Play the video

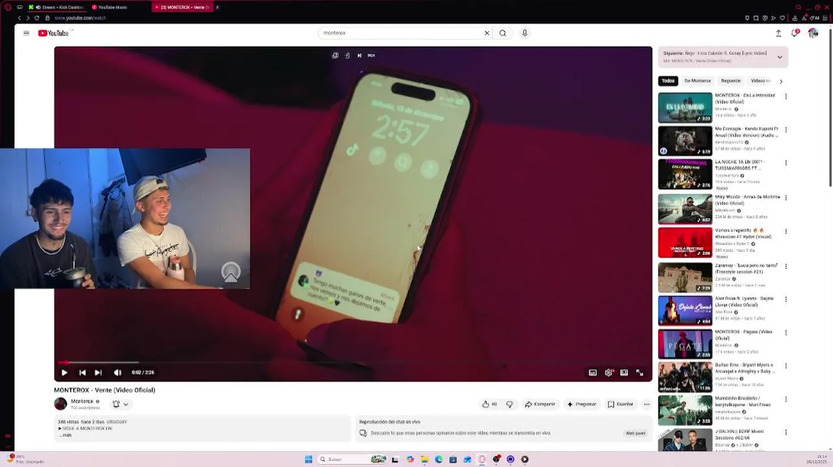[x=64, y=372]
